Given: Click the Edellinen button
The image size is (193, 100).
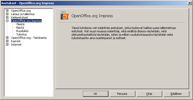Looking at the screenshot, I should pos(176,94).
